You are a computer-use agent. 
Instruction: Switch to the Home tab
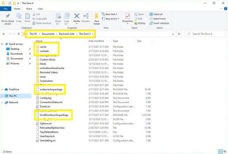pyautogui.click(x=17, y=9)
